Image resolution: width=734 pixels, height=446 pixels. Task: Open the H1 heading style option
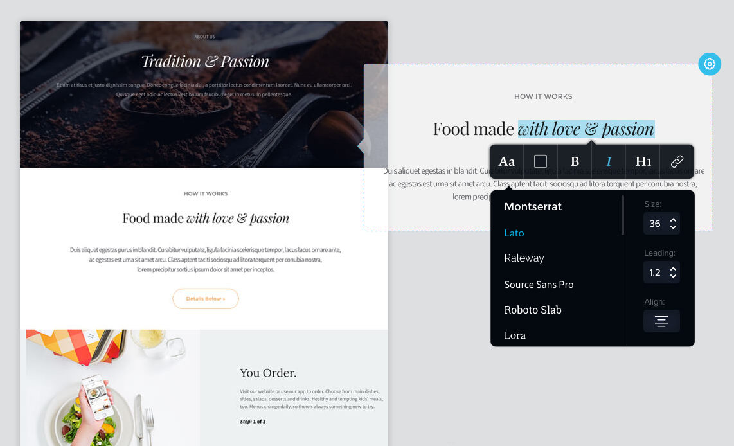pyautogui.click(x=643, y=161)
